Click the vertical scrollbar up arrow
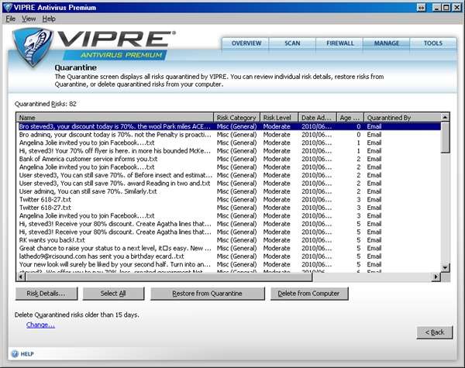 point(445,118)
